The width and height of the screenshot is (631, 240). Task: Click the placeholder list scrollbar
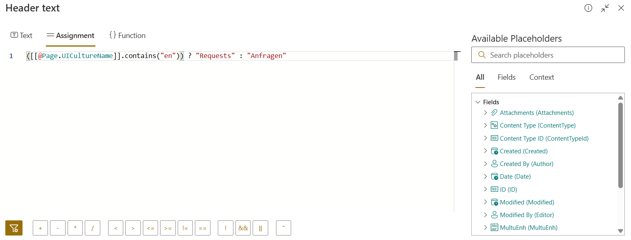pyautogui.click(x=620, y=143)
